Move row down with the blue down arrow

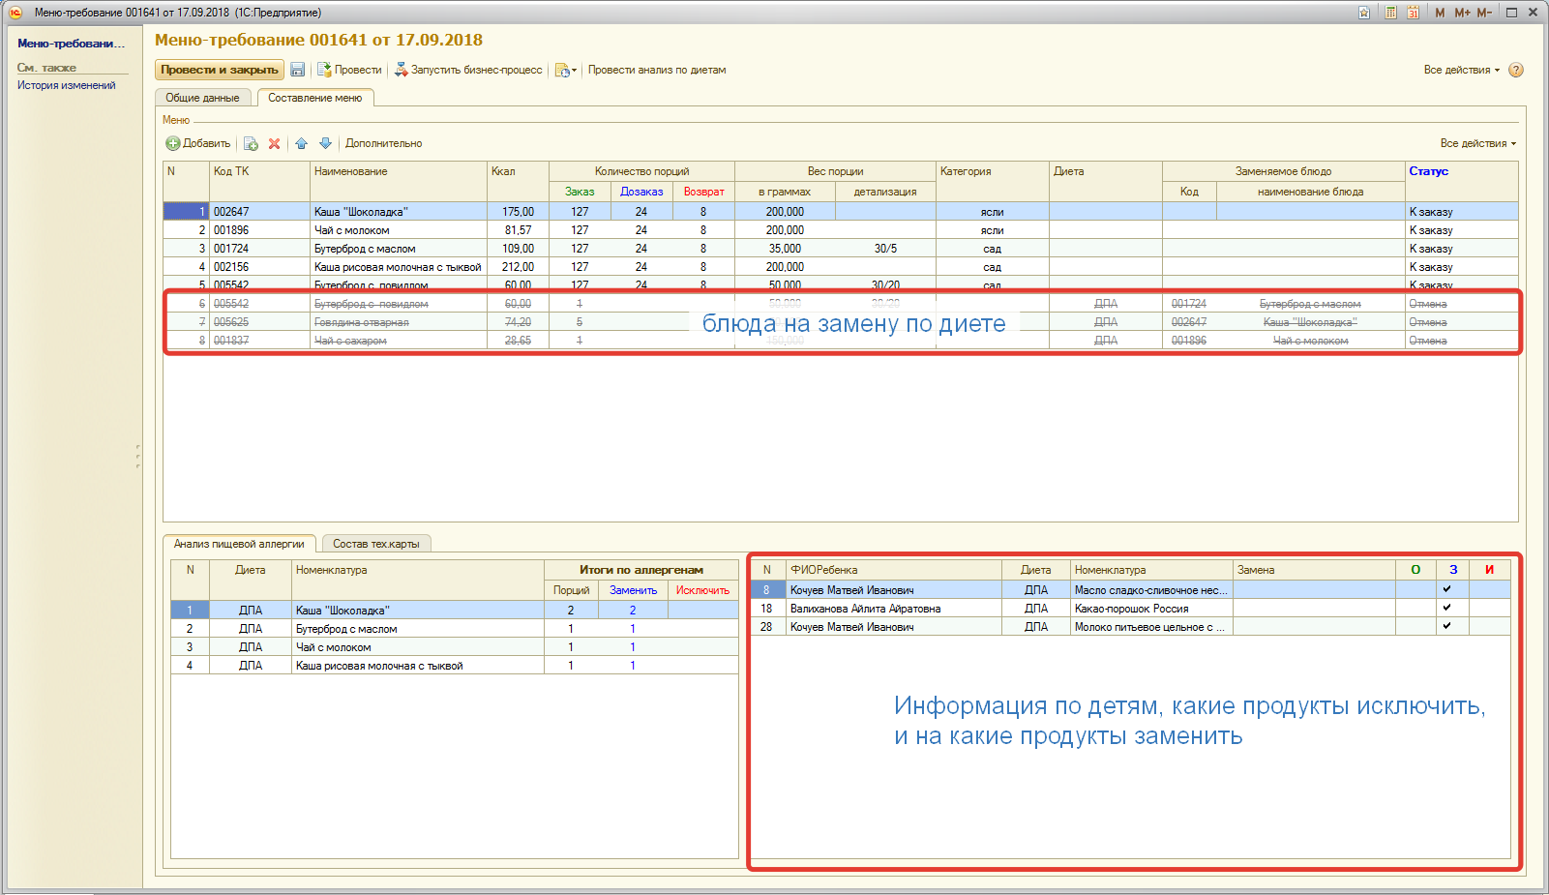pyautogui.click(x=325, y=143)
